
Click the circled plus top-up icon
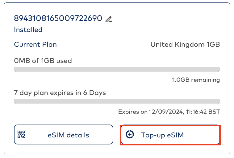(130, 134)
